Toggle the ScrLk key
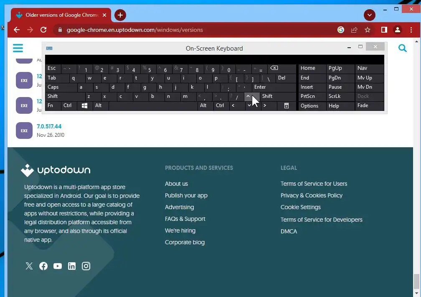Screen dimensions: 421x297 (340, 96)
